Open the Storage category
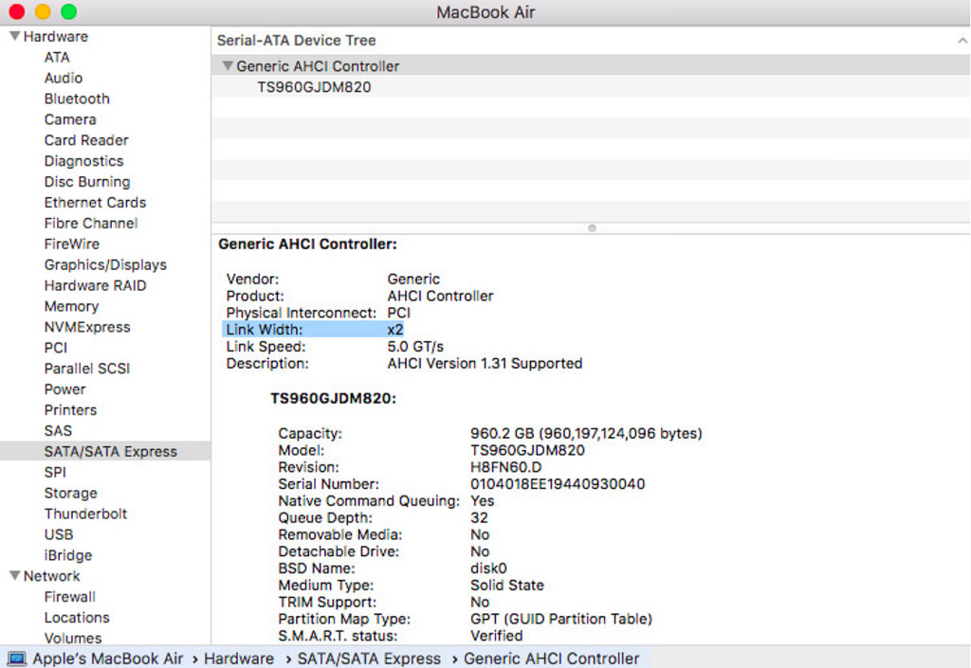This screenshot has height=668, width=971. tap(70, 493)
